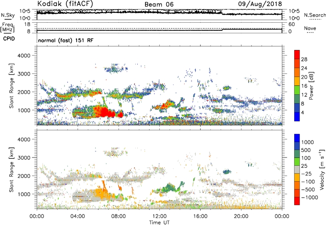
Task: Click the 'Velocity [m s-1]' colorbar label
Action: [x=322, y=169]
